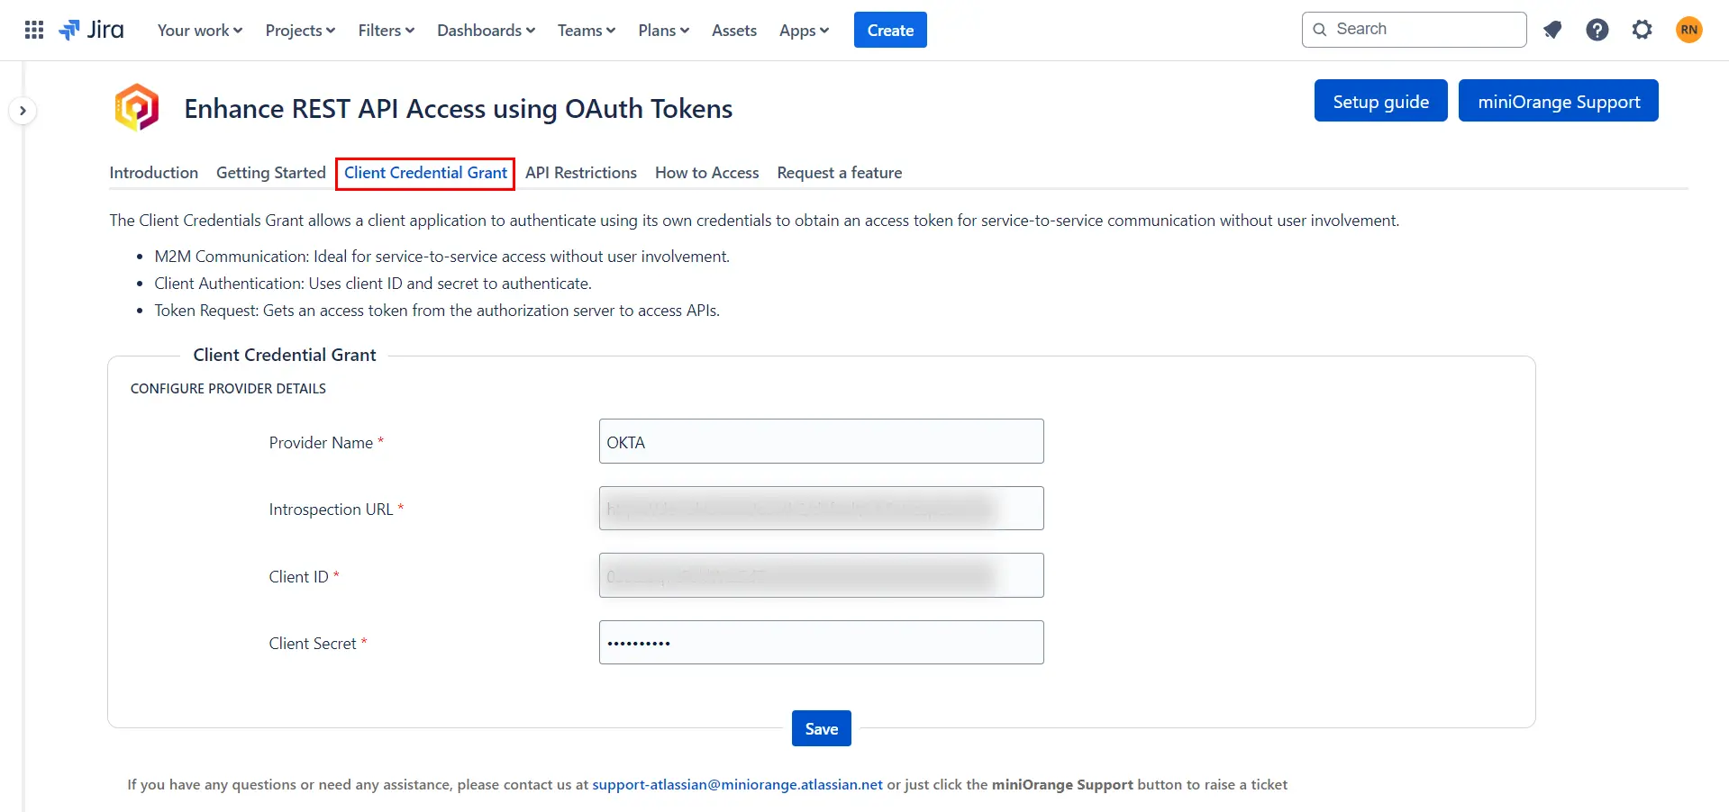Open the RN profile avatar
1729x812 pixels.
tap(1688, 30)
